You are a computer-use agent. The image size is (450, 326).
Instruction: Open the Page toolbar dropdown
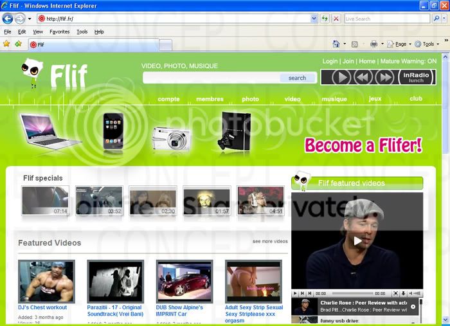pos(399,44)
